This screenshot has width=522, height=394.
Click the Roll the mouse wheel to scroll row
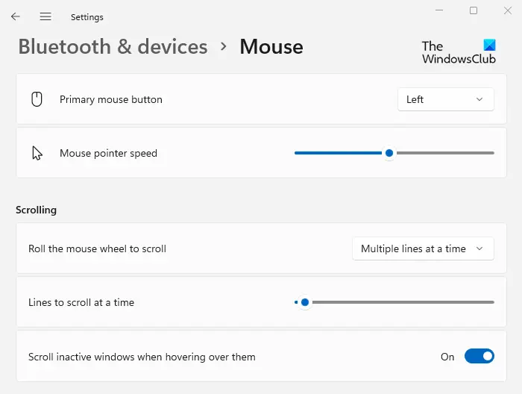point(97,248)
